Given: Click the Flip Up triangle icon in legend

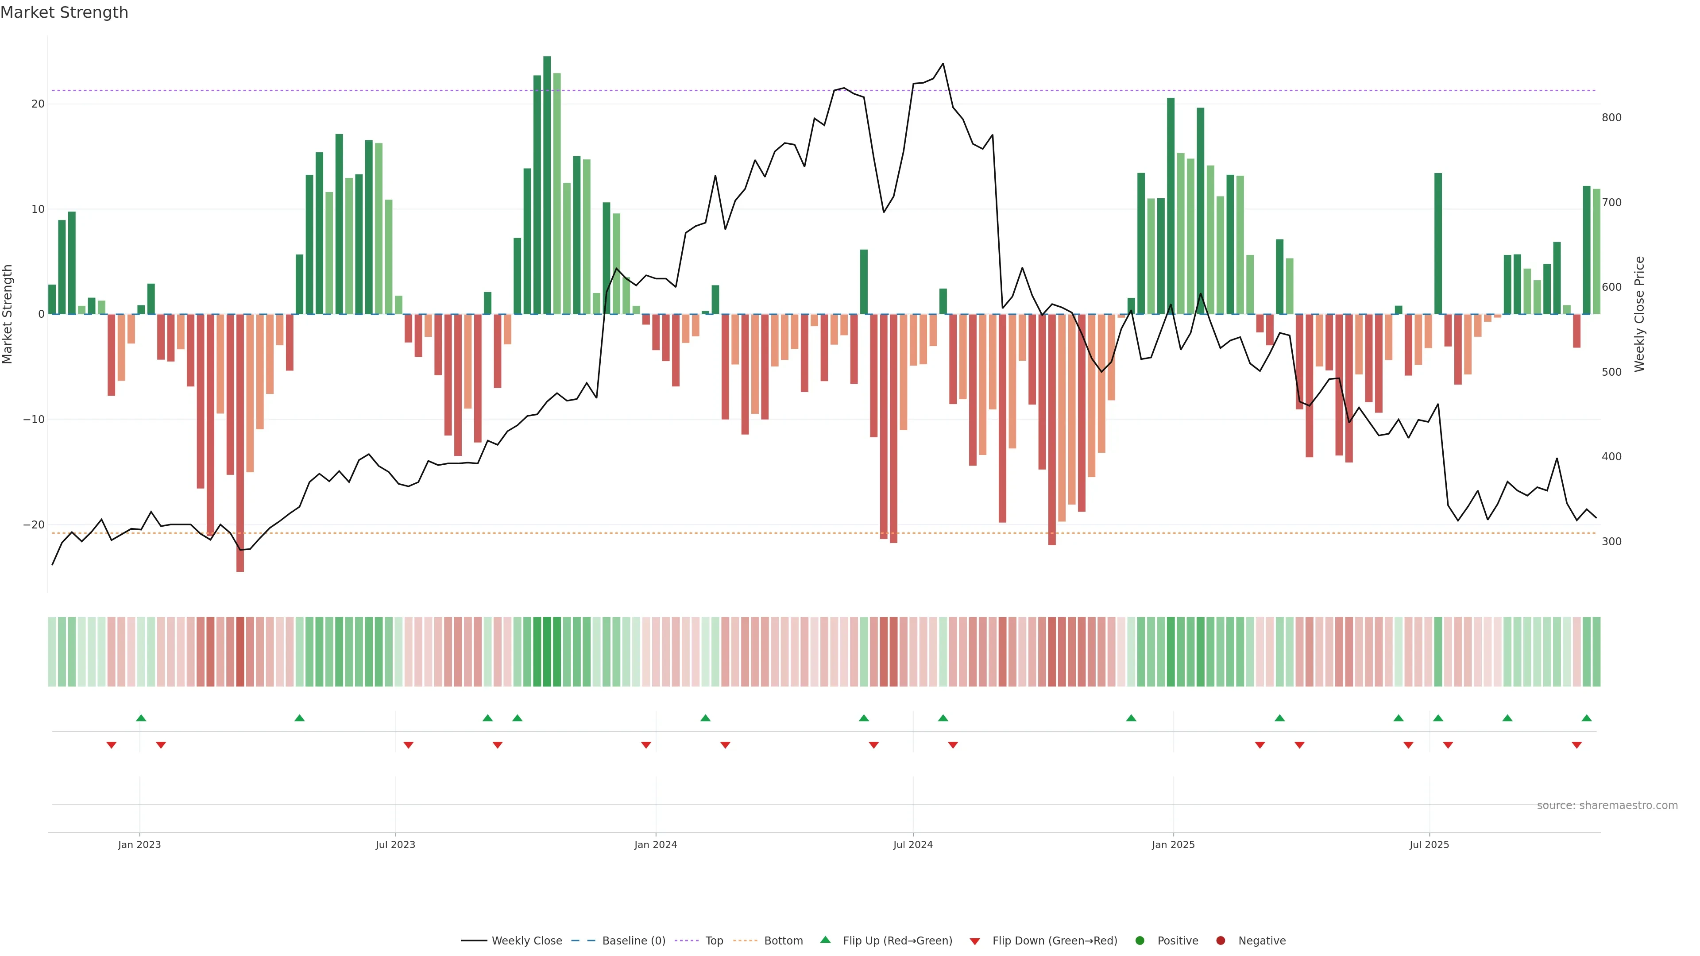Looking at the screenshot, I should tap(825, 940).
